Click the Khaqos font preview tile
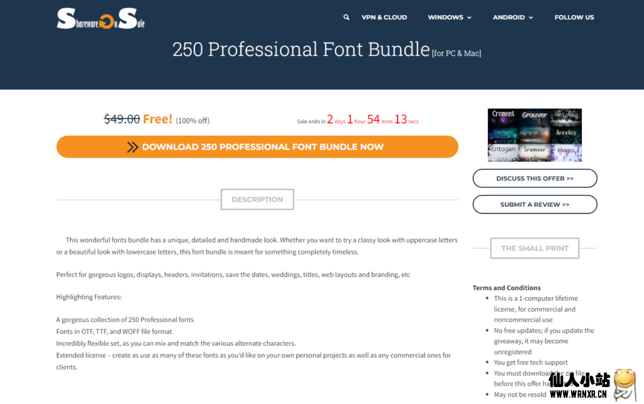Image resolution: width=644 pixels, height=404 pixels. tap(566, 152)
